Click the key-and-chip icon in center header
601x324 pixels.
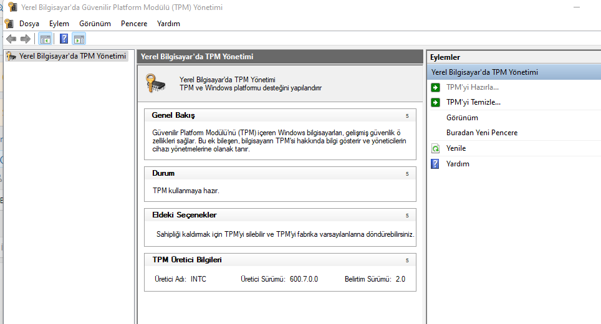155,83
